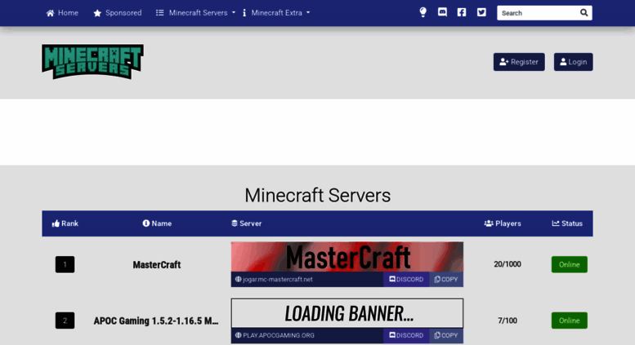Click the MasterCraft banner image
The width and height of the screenshot is (635, 345).
pyautogui.click(x=347, y=257)
